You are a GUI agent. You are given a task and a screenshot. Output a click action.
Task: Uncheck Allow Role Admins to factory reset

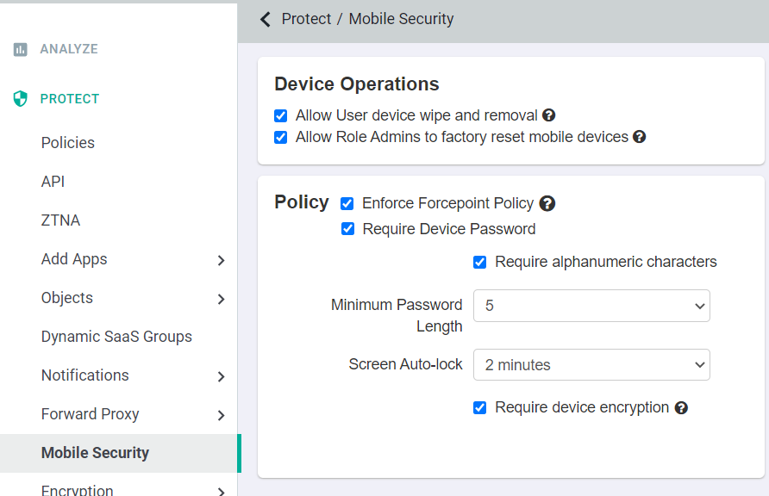(x=280, y=137)
